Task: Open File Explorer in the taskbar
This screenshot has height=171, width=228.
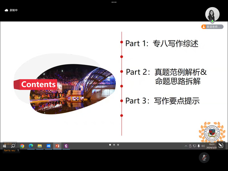Action: 40,146
